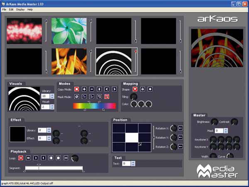
Task: Select the asterisk-shaped Copy Mode icon
Action: (99, 89)
